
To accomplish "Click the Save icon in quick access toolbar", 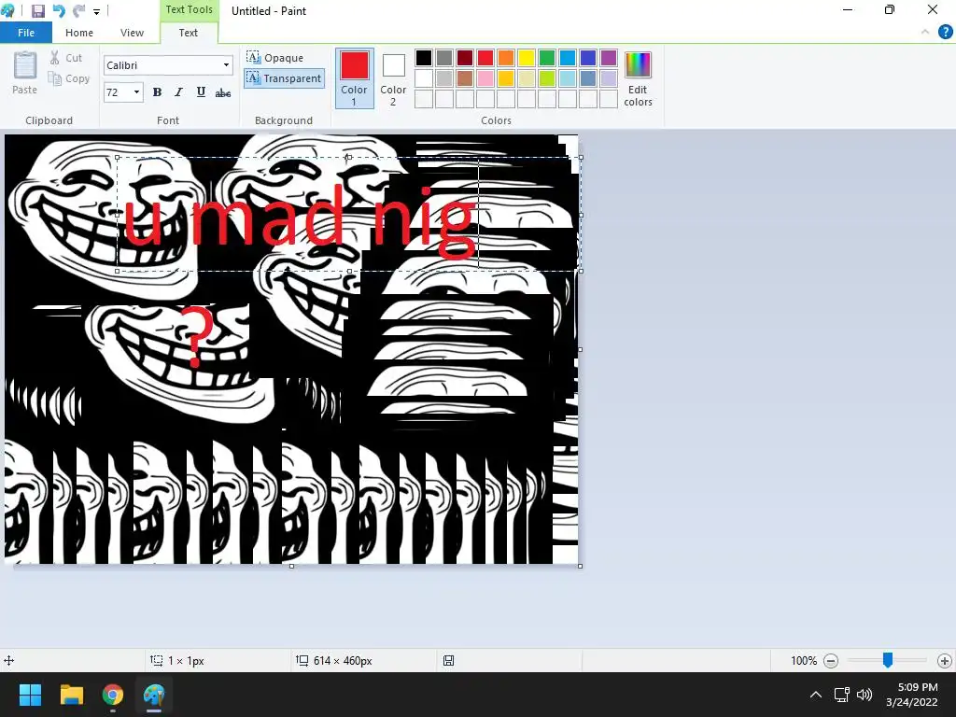I will pyautogui.click(x=37, y=11).
